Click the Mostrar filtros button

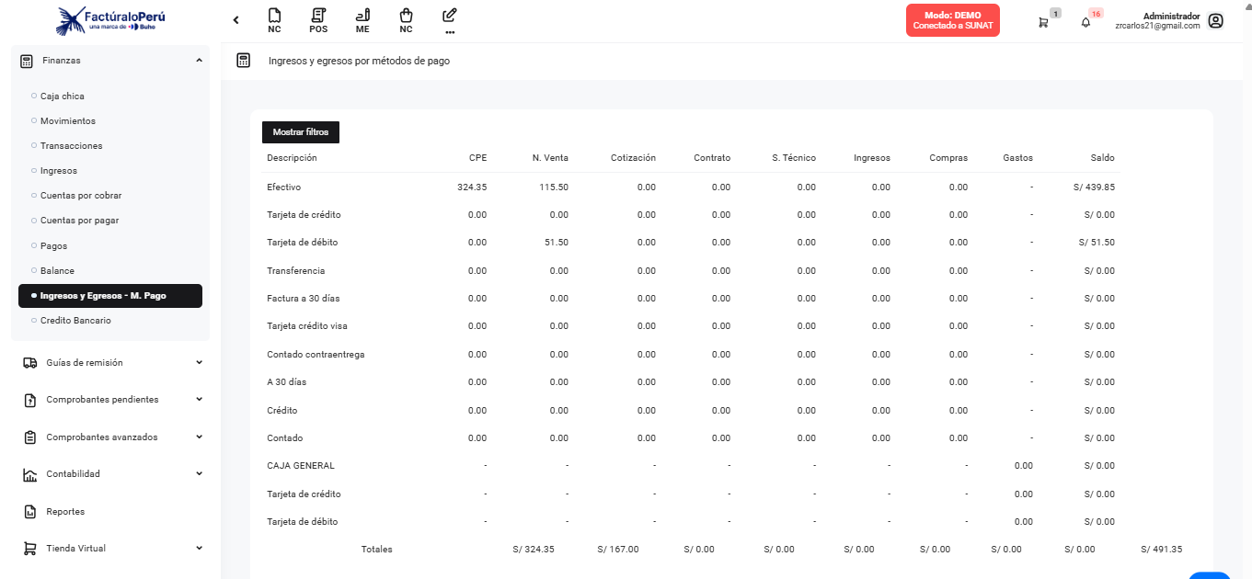(x=301, y=132)
